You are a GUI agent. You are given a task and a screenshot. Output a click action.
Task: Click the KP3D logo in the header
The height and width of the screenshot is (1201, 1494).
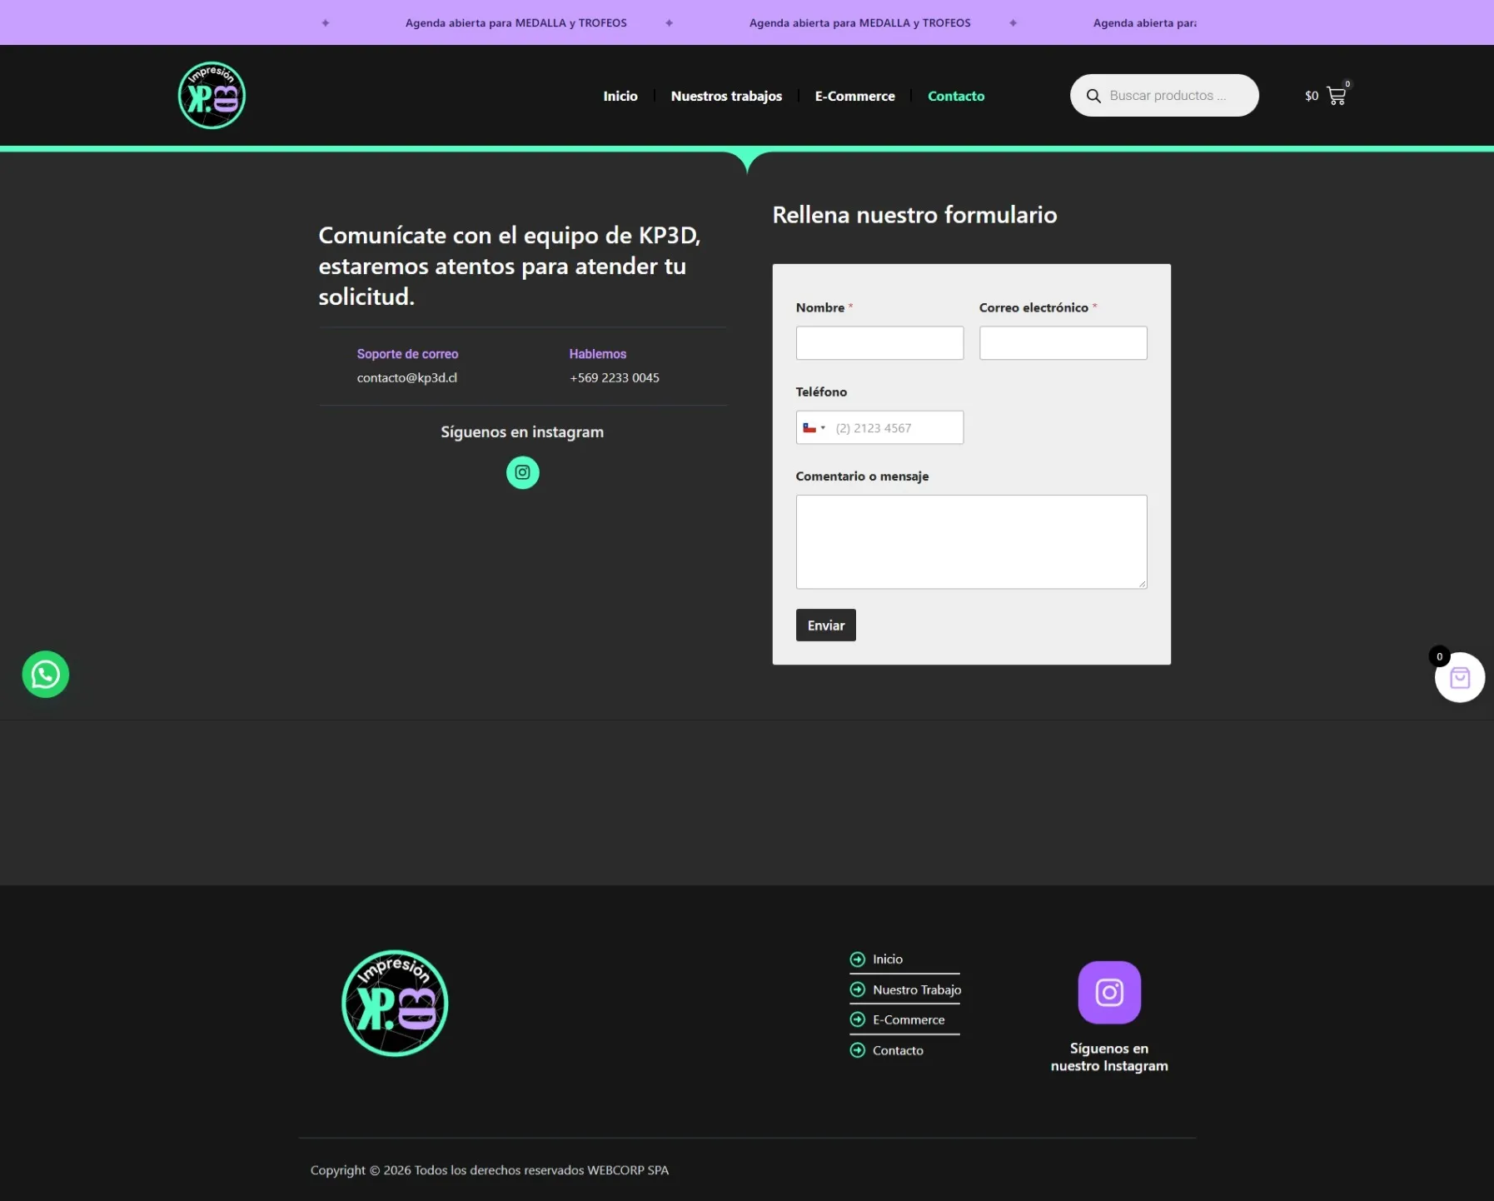coord(212,96)
